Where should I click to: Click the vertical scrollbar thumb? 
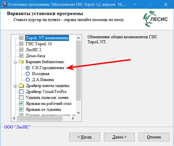pyautogui.click(x=79, y=70)
